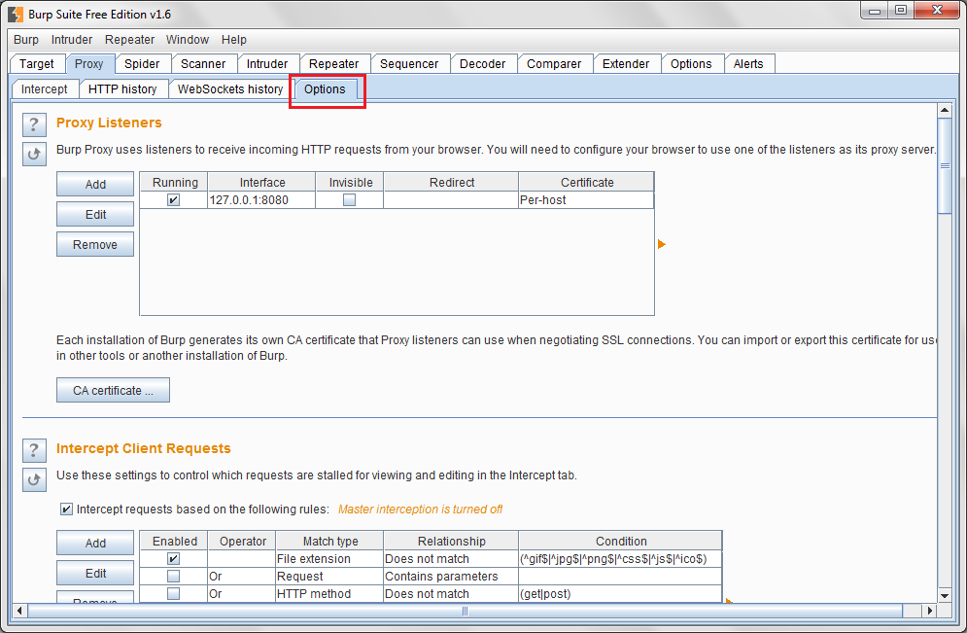Open the CA certificate dialog
Image resolution: width=967 pixels, height=633 pixels.
pyautogui.click(x=113, y=390)
